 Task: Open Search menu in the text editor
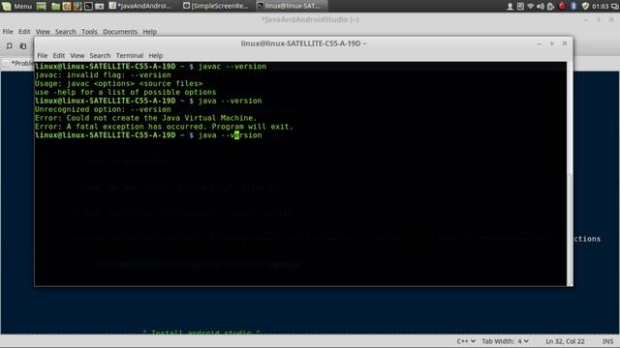tap(65, 32)
